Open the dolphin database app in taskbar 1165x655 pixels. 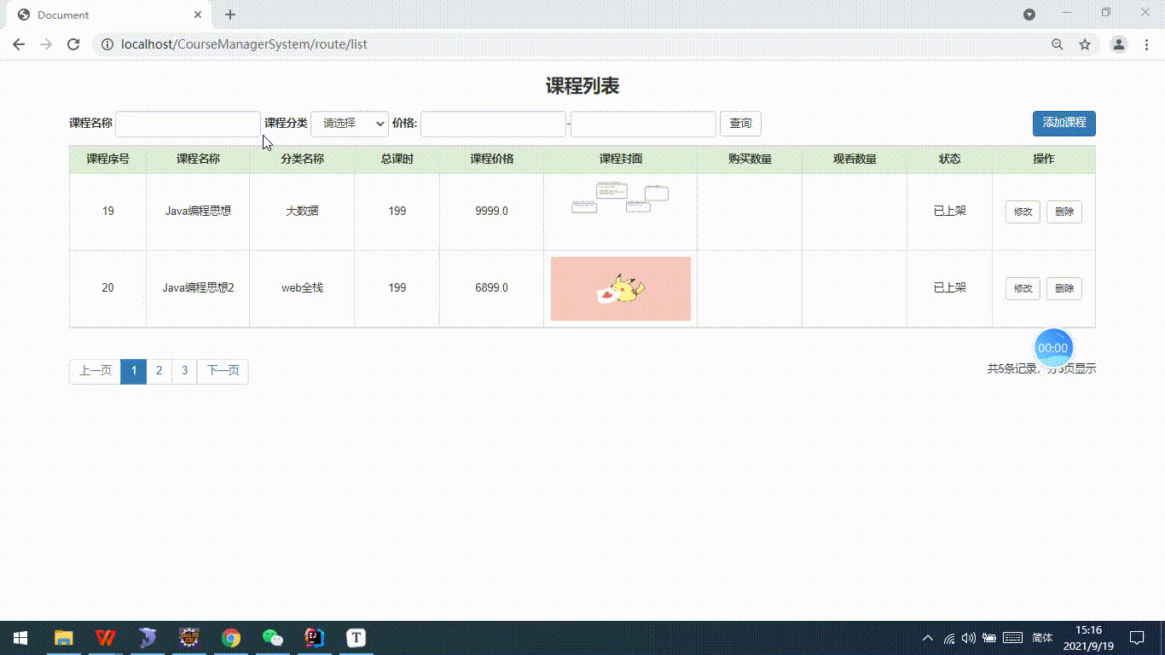pyautogui.click(x=148, y=638)
